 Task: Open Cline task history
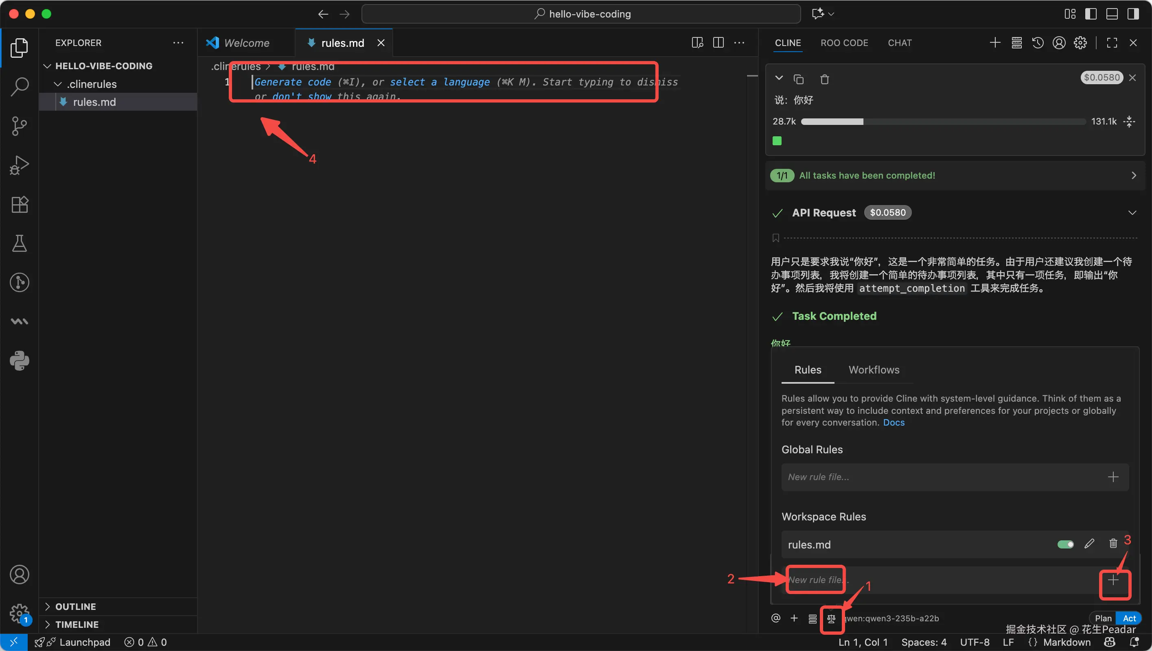1038,43
